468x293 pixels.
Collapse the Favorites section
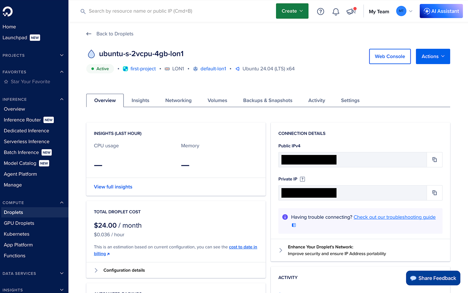click(62, 72)
